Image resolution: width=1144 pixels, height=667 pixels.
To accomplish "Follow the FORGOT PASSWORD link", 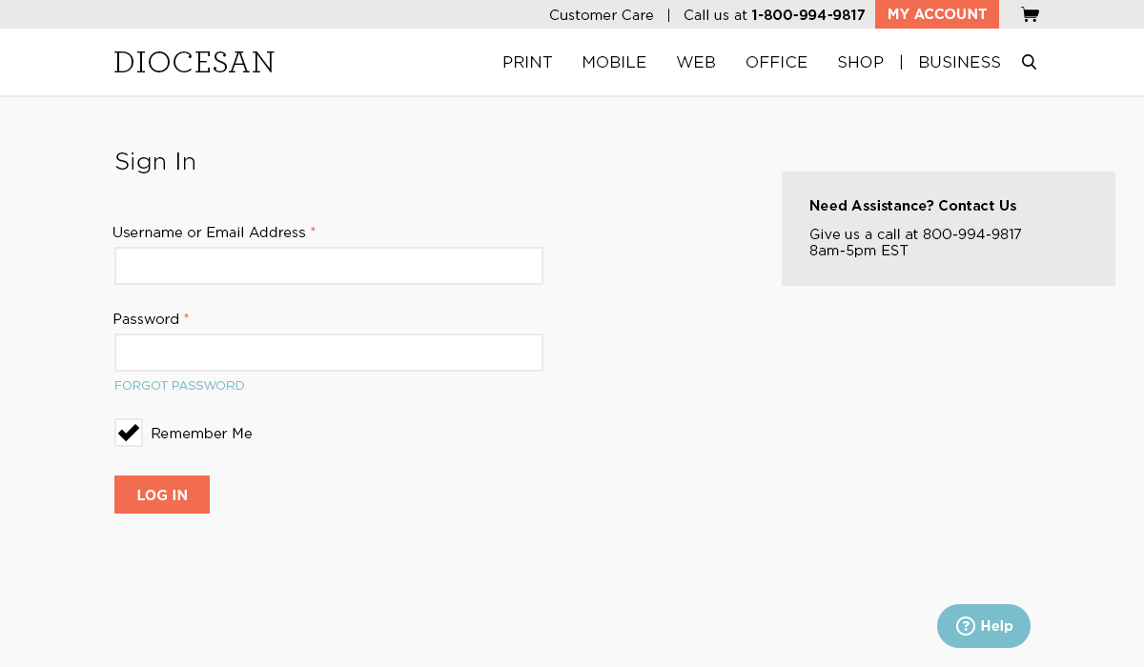I will [x=179, y=386].
